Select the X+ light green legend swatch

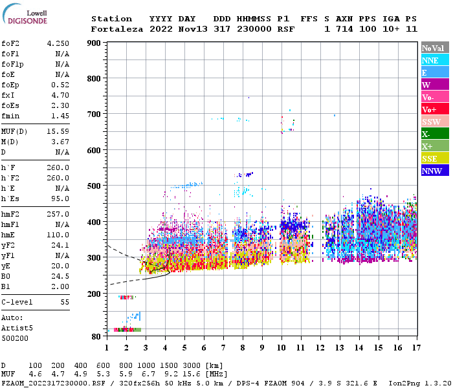[x=435, y=146]
